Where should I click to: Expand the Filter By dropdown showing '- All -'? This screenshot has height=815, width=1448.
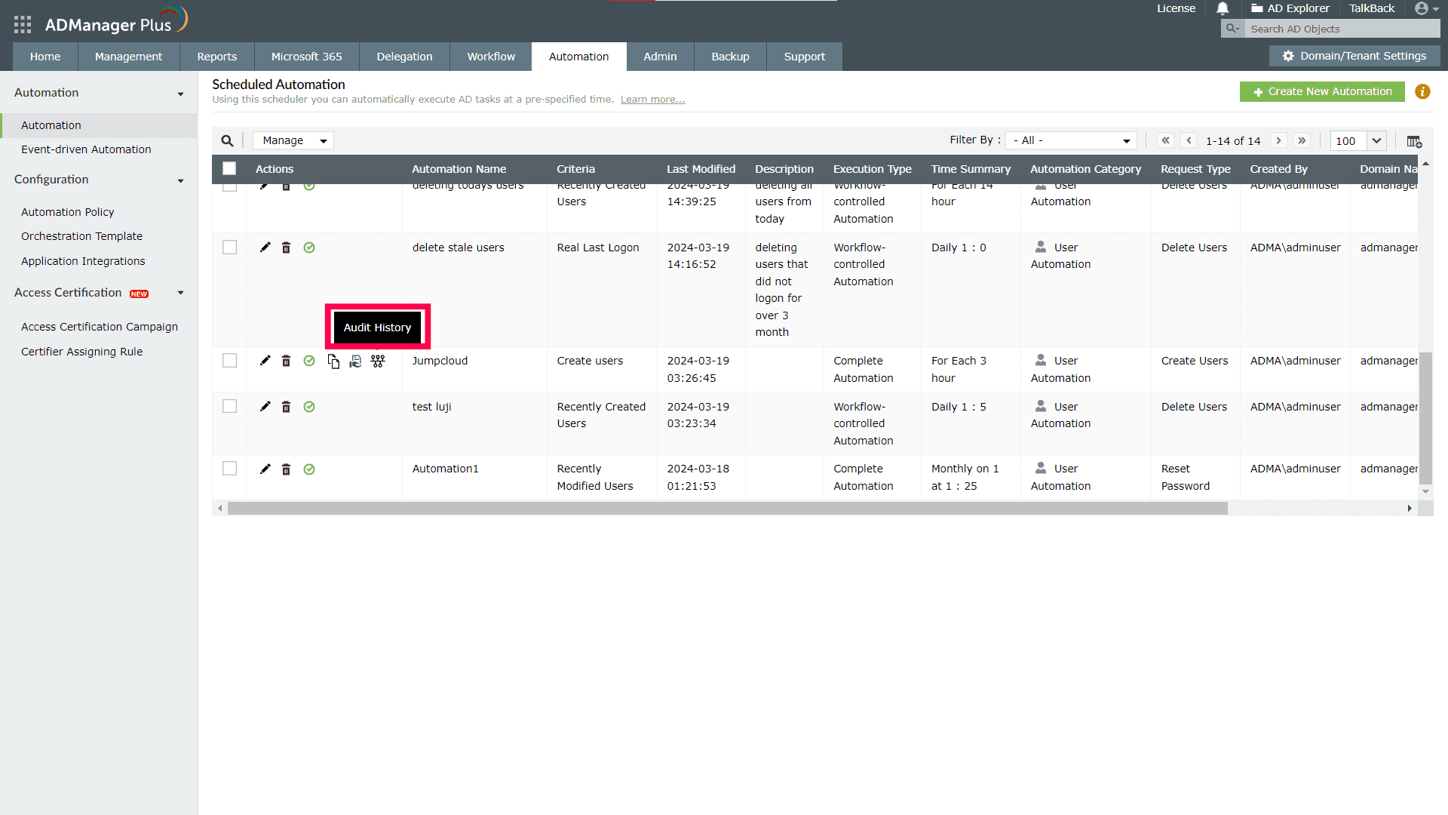point(1071,140)
